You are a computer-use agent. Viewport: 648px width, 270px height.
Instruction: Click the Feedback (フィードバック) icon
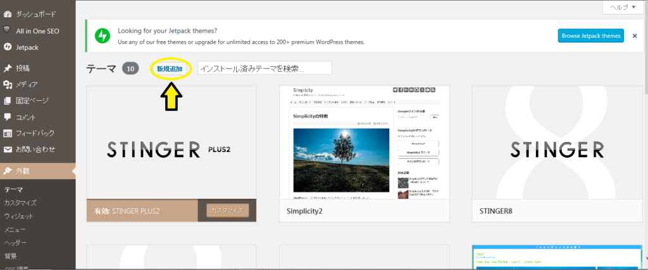(8, 133)
